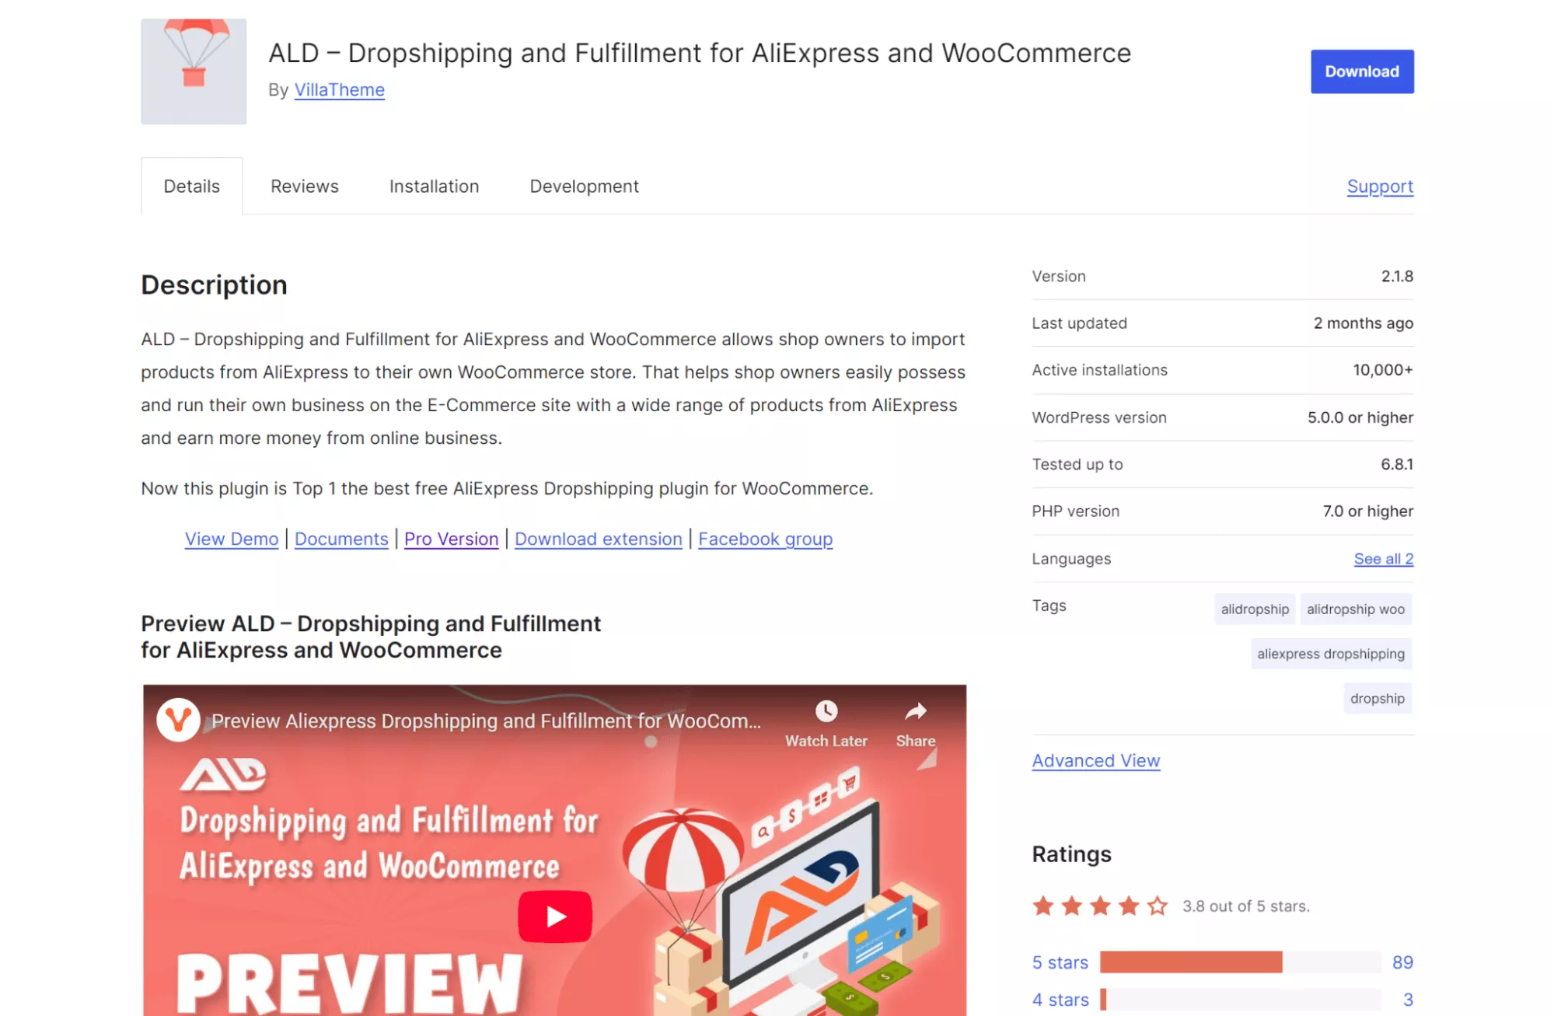The height and width of the screenshot is (1016, 1554).
Task: Click the Last updated value 2 months ago
Action: 1364,323
